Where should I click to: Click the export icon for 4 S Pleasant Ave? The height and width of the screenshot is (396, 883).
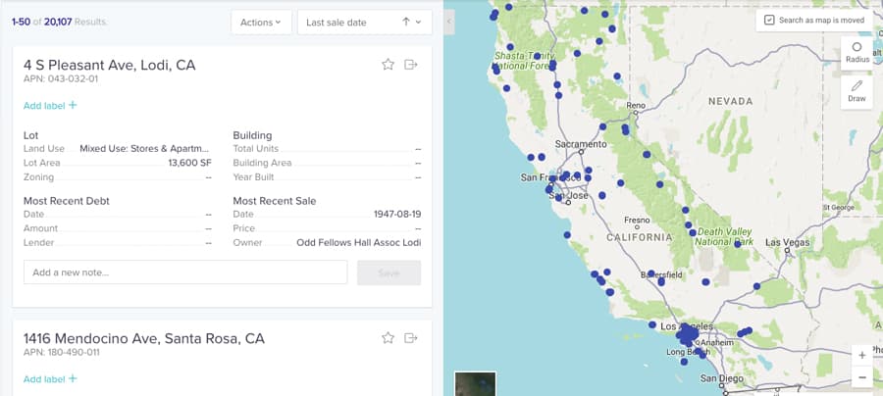[411, 65]
